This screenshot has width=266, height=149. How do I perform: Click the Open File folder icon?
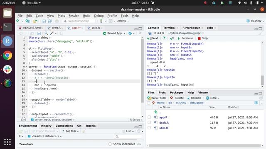pos(35,21)
